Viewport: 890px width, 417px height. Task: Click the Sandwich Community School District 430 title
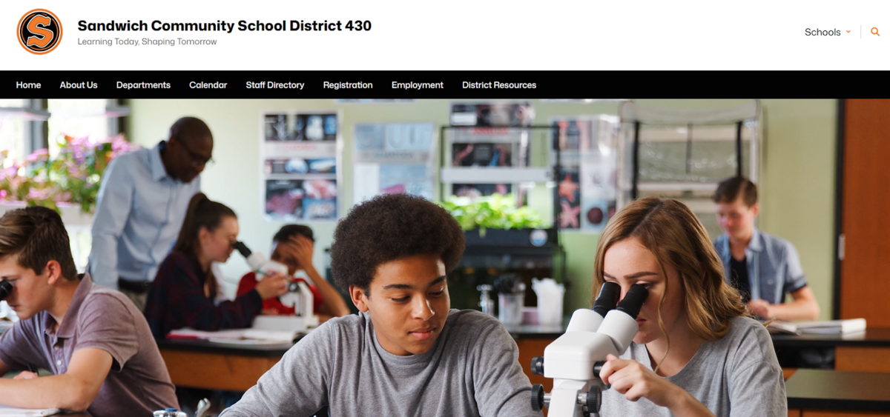click(225, 26)
